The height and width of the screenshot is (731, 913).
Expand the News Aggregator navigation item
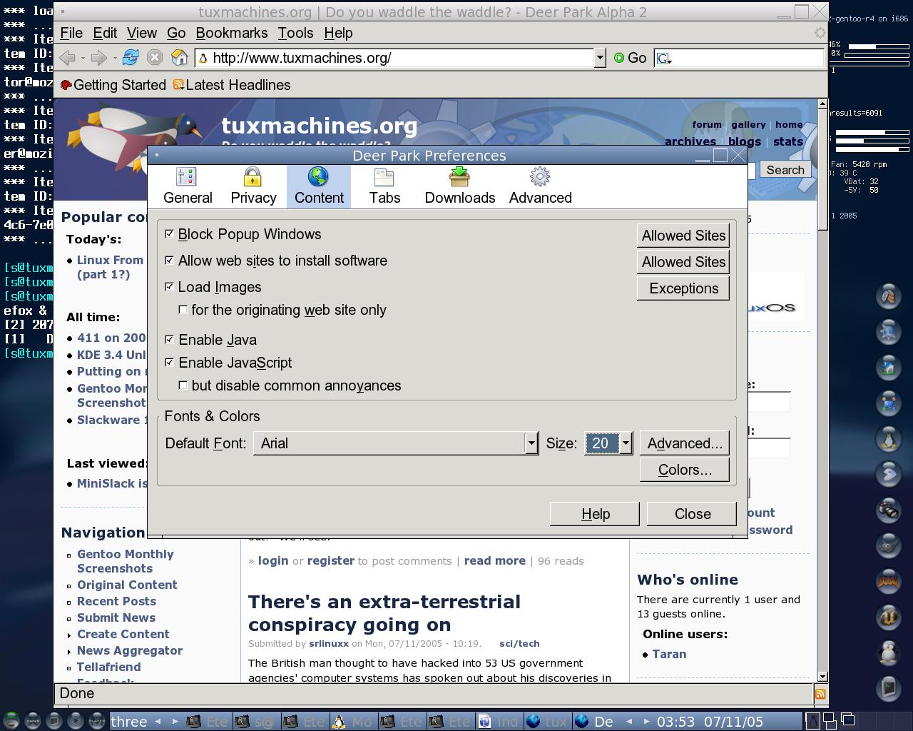pyautogui.click(x=130, y=650)
